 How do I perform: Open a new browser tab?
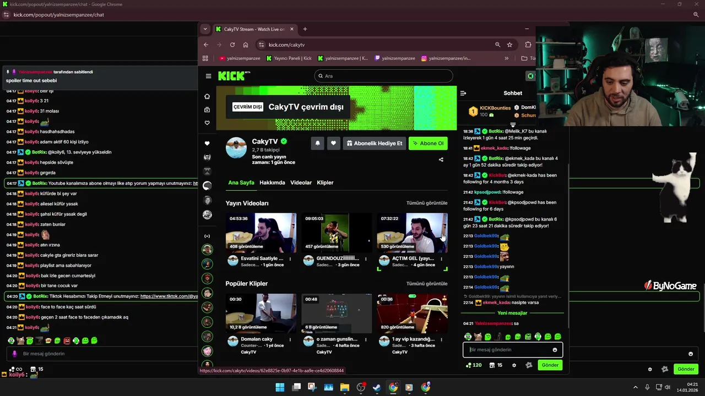(x=305, y=29)
